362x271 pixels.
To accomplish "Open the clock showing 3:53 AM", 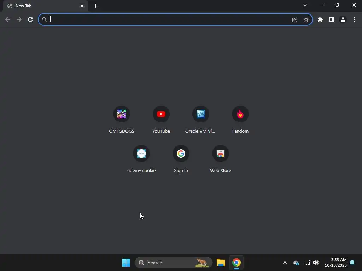I will [336, 263].
